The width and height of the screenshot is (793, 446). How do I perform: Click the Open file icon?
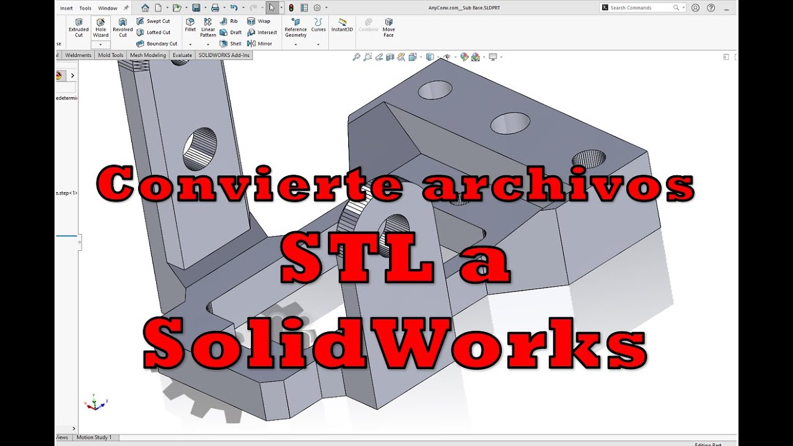click(x=177, y=7)
